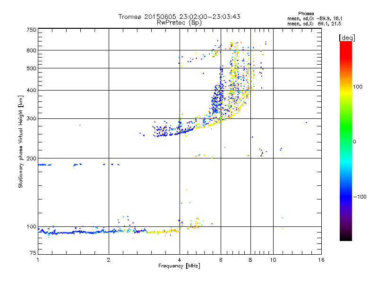The width and height of the screenshot is (378, 283).
Task: Click the '4' frequency tick label
Action: pos(180,260)
